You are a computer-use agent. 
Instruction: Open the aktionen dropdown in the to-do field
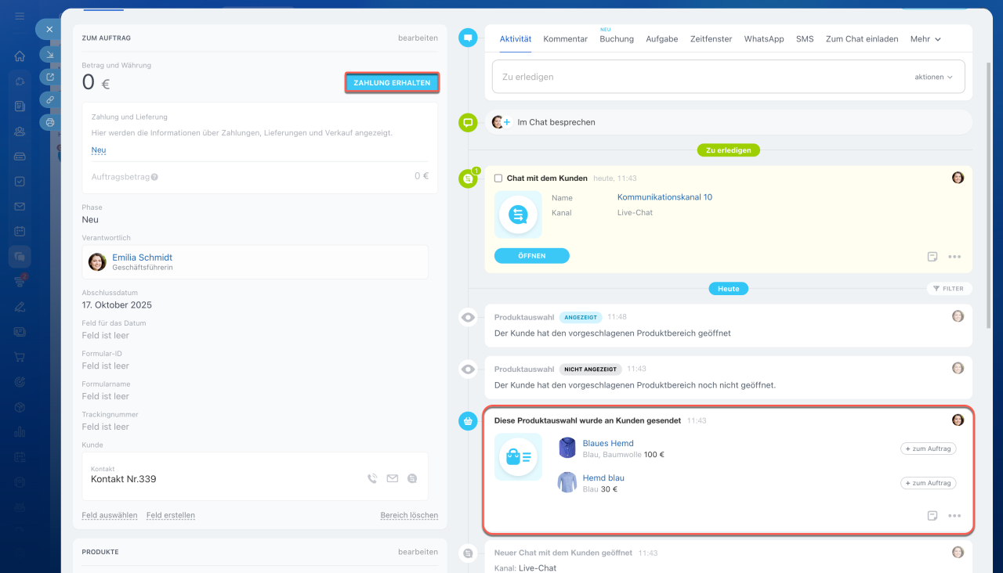click(x=933, y=77)
